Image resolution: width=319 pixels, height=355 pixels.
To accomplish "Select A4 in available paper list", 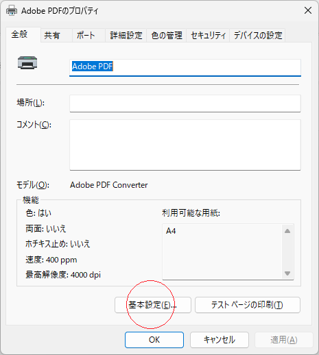I will point(171,231).
